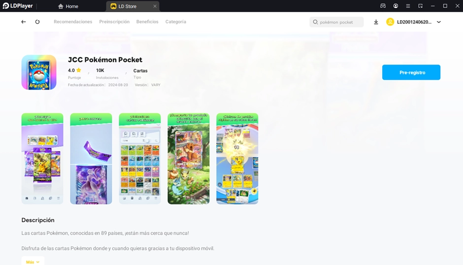Reload the store page with refresh icon
463x265 pixels.
[37, 22]
